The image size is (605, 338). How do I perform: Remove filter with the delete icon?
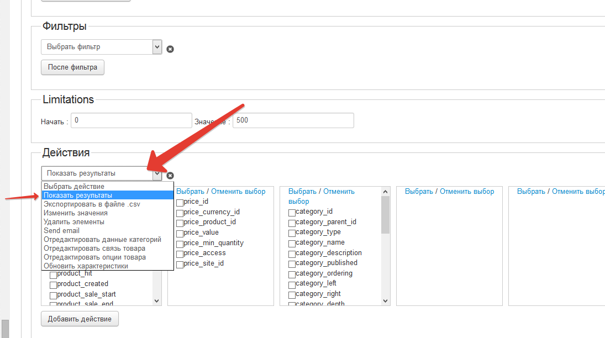click(170, 49)
